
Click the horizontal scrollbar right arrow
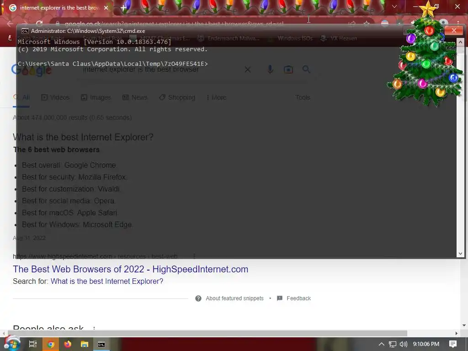click(457, 333)
